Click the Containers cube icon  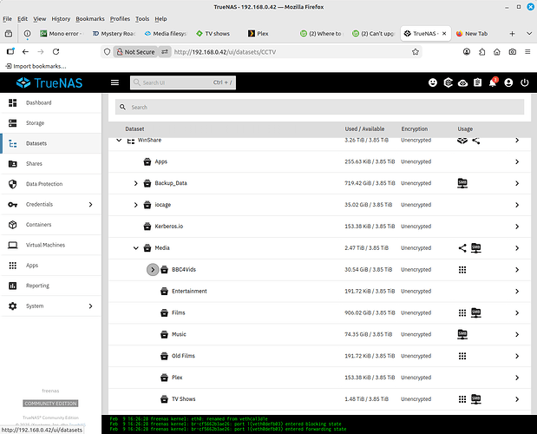13,225
